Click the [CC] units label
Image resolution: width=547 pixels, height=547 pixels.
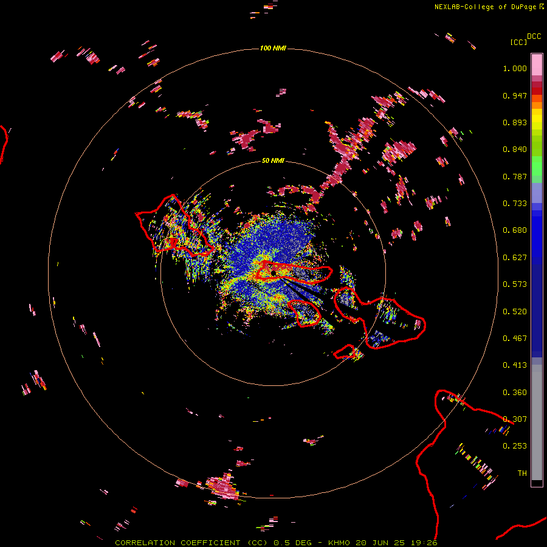coord(518,42)
